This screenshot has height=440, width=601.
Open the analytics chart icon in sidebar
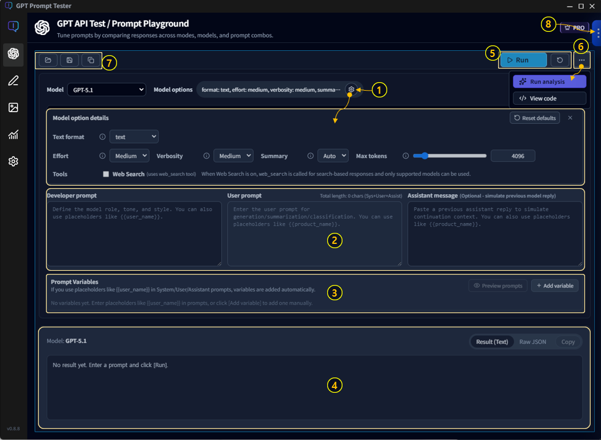point(13,134)
